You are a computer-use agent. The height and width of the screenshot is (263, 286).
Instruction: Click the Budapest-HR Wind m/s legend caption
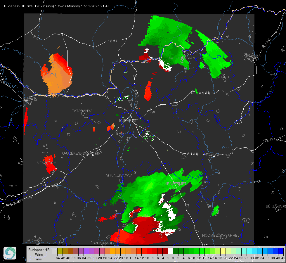pyautogui.click(x=39, y=255)
